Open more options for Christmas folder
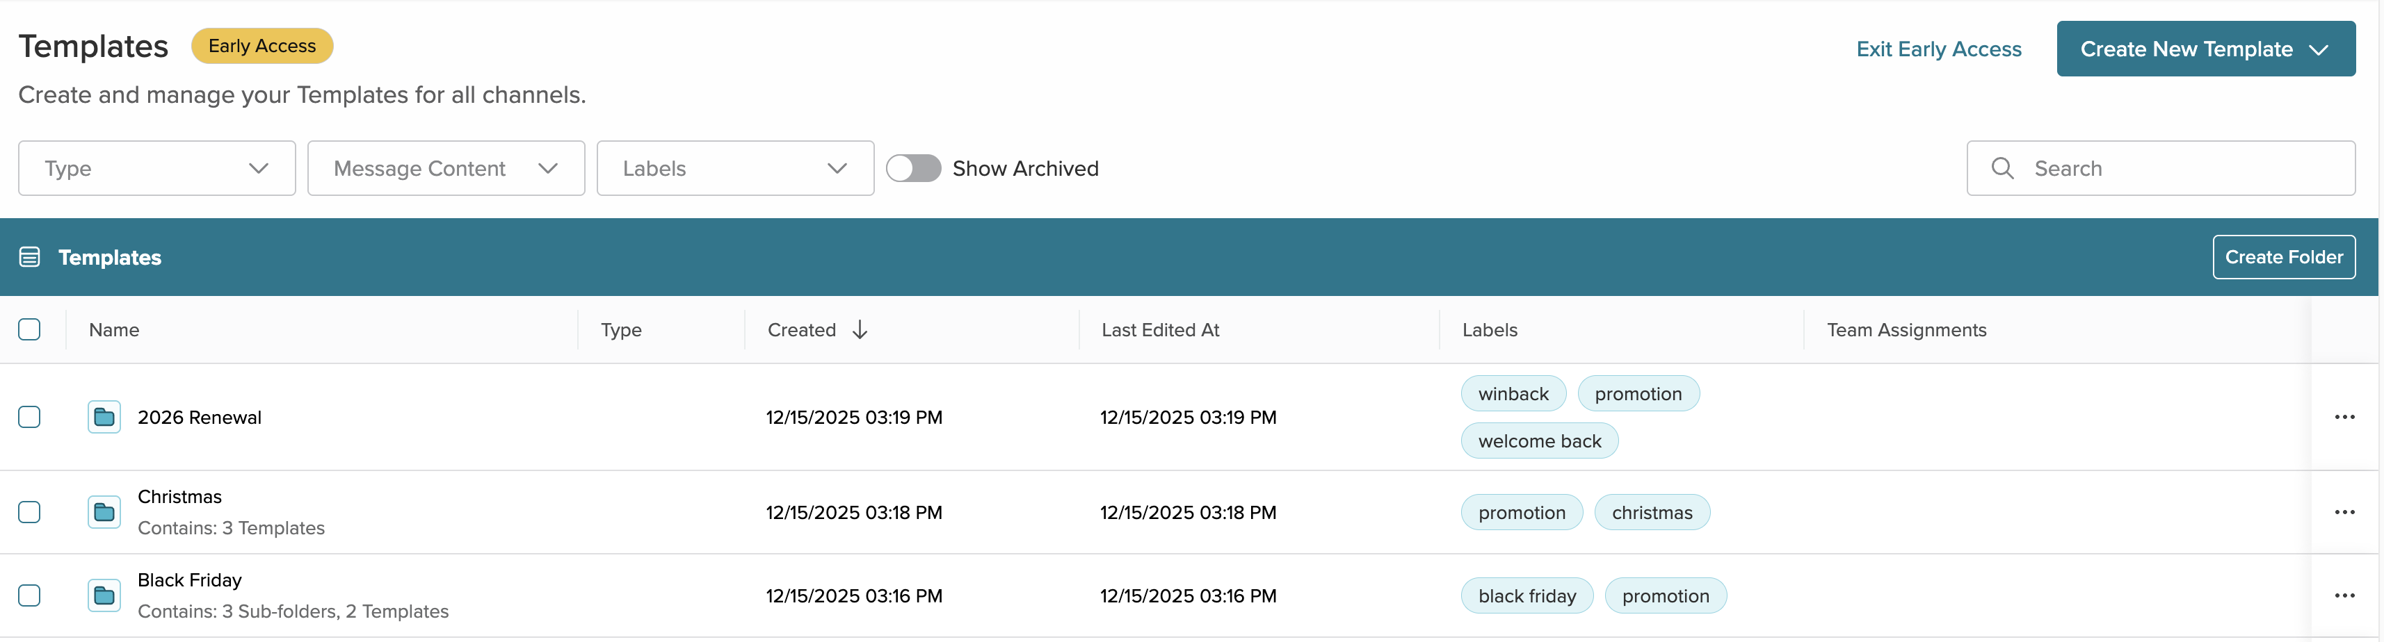 point(2343,513)
